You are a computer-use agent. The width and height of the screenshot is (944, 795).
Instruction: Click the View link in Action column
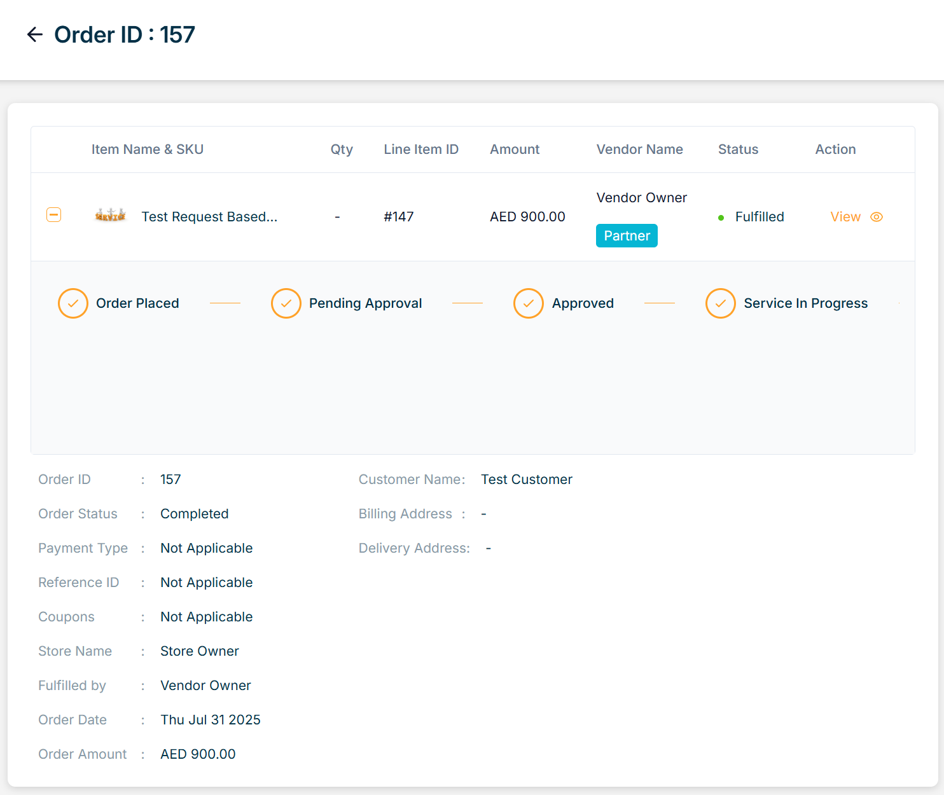tap(845, 217)
